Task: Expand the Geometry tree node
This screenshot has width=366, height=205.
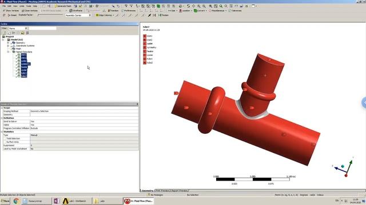Action: (x=8, y=43)
